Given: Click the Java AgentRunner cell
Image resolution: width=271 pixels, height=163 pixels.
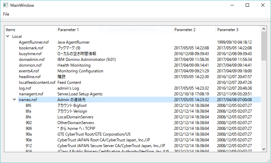Looking at the screenshot, I should (x=73, y=42).
